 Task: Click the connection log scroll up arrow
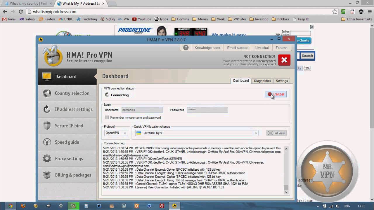[286, 149]
